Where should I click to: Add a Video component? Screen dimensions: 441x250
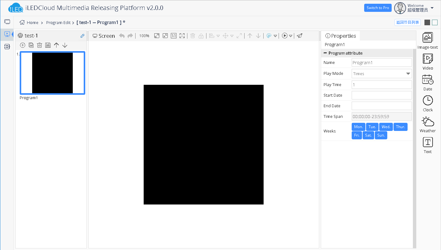(x=428, y=62)
